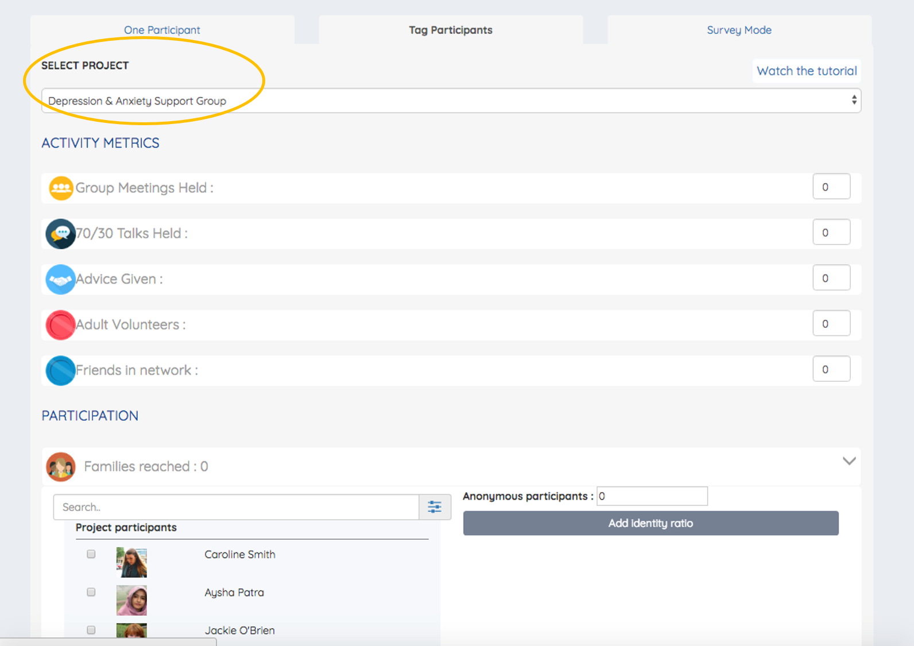
Task: Click the blue Friends in network icon
Action: [x=60, y=370]
